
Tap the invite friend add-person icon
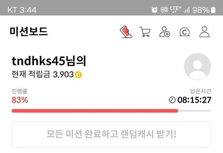click(x=164, y=32)
